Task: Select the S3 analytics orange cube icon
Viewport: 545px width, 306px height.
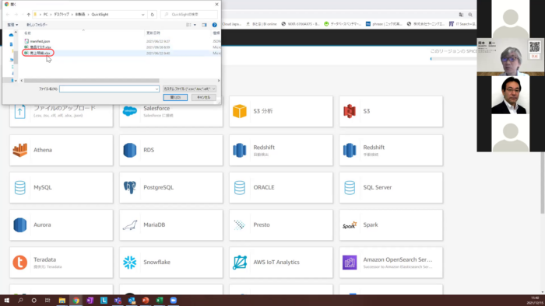Action: (240, 111)
